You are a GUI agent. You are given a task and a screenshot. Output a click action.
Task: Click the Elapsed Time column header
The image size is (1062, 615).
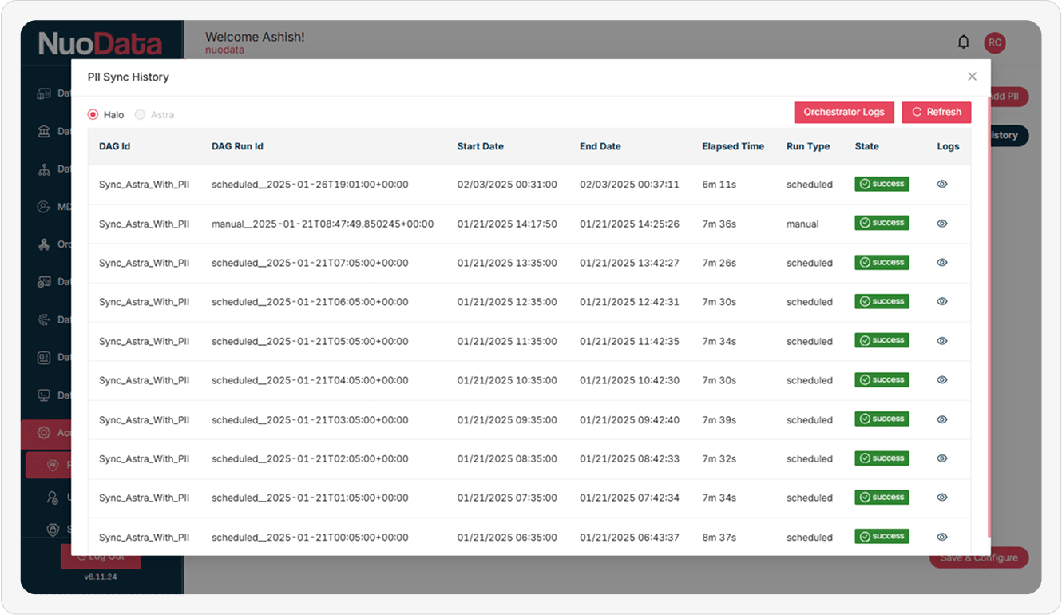pos(733,146)
